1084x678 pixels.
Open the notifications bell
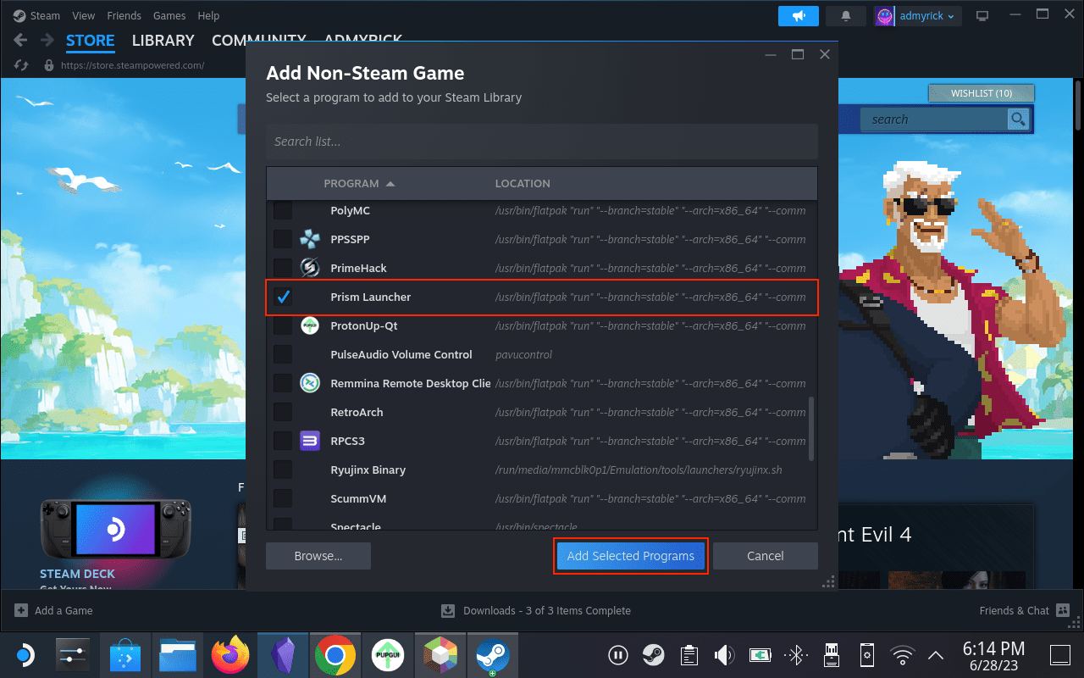[846, 15]
